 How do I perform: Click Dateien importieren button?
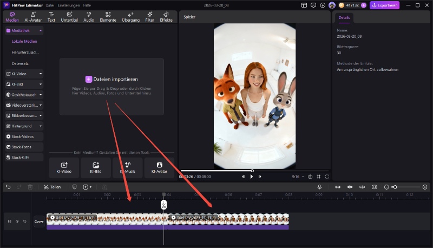(x=111, y=79)
